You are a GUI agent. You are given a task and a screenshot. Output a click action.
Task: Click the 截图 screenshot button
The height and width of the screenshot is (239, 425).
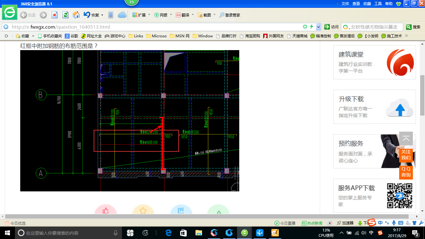[204, 15]
